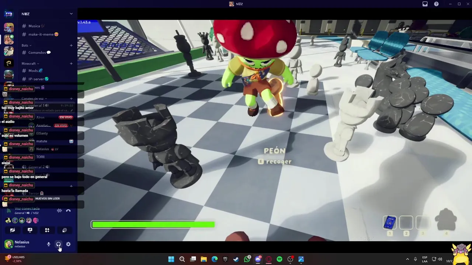Image resolution: width=472 pixels, height=265 pixels.
Task: Open Direct Messages home icon
Action: tap(8, 14)
